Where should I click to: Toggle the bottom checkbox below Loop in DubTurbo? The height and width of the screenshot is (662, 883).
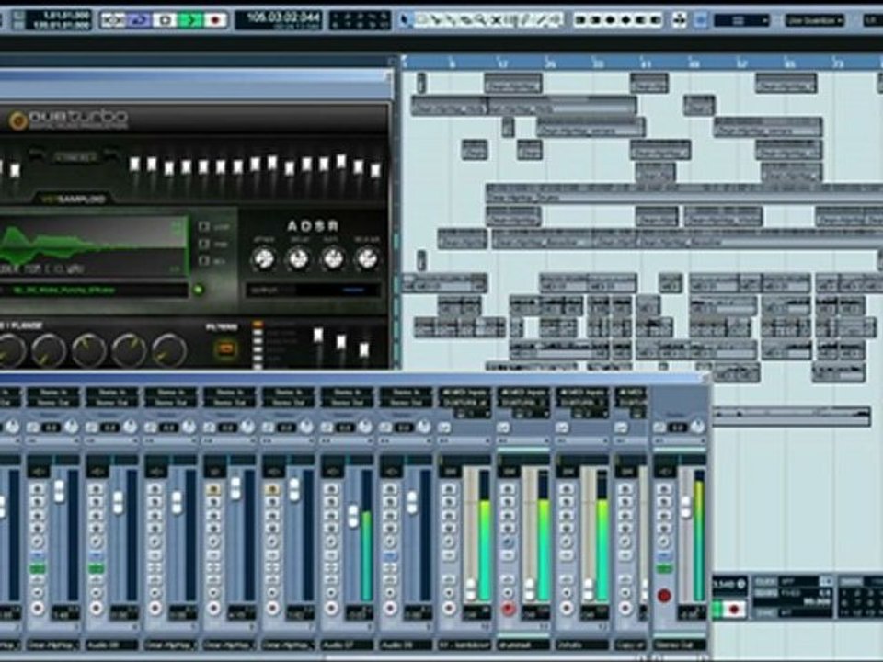click(x=204, y=261)
